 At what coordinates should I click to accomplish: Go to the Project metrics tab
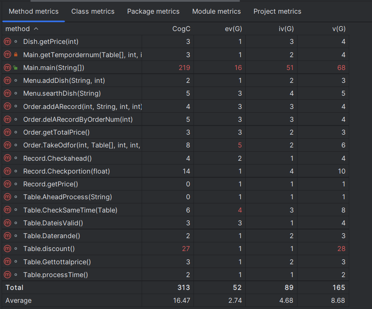tap(277, 11)
